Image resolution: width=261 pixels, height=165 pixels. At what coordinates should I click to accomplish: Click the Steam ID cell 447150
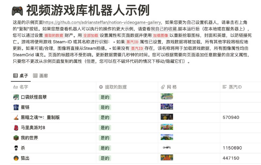(x=231, y=158)
